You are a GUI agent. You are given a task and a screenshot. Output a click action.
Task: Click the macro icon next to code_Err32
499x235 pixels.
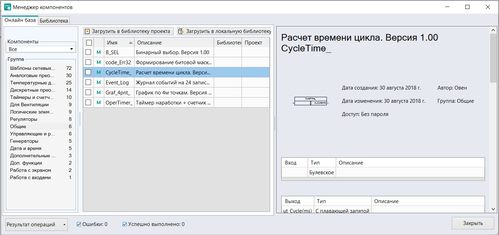coord(98,62)
